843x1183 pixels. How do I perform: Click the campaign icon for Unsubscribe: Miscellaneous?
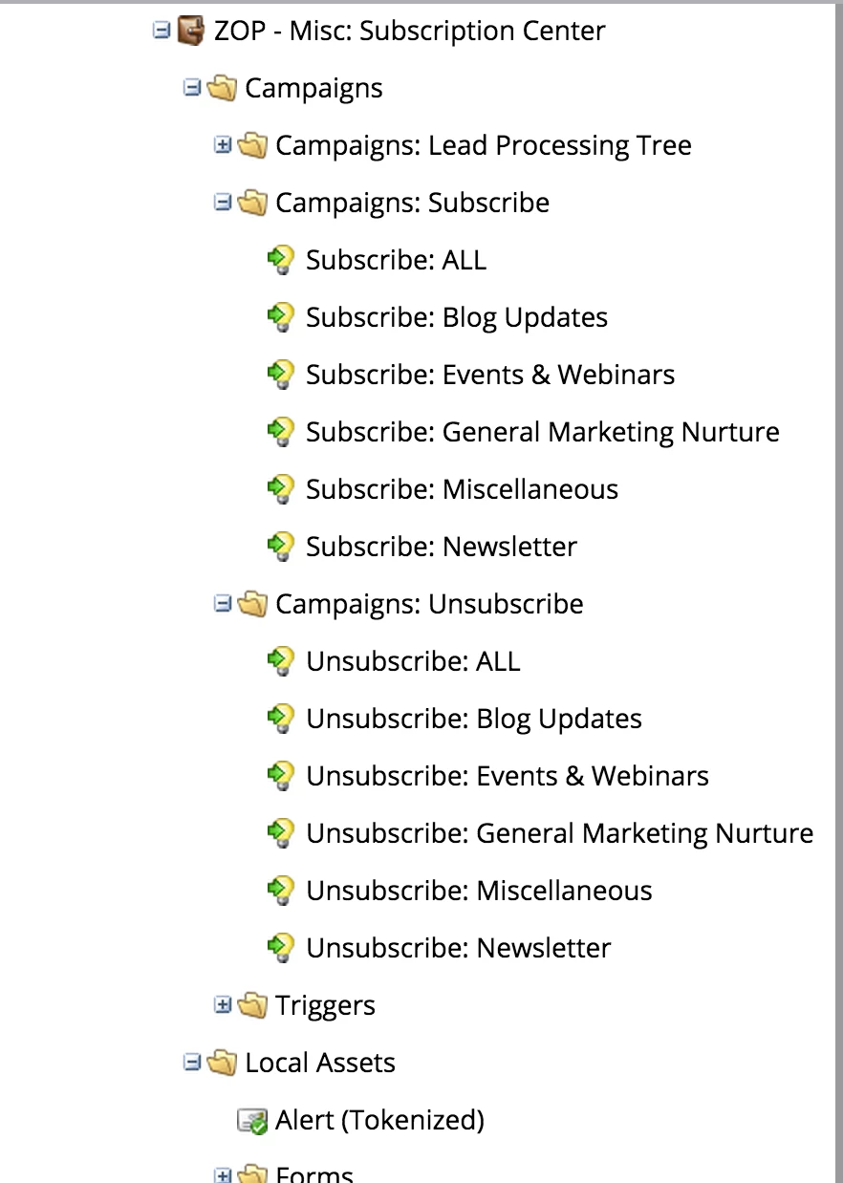280,891
